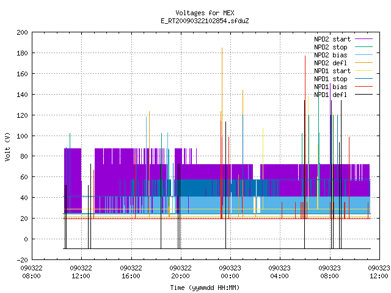Click the y-axis tick value 140

point(22,95)
